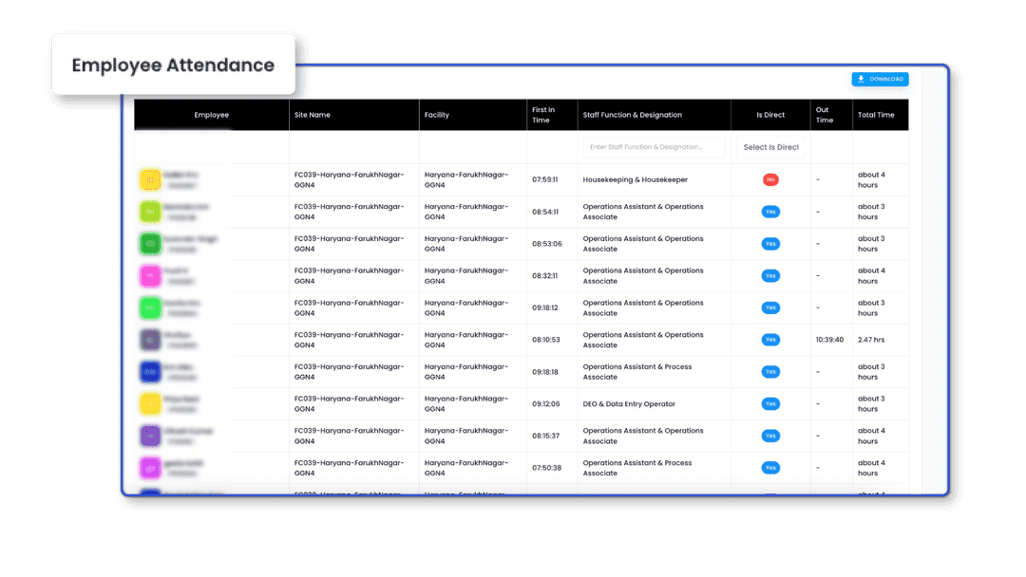Select the dark green avatar for 08:53:06 entry
Image resolution: width=1026 pixels, height=577 pixels.
[x=150, y=244]
